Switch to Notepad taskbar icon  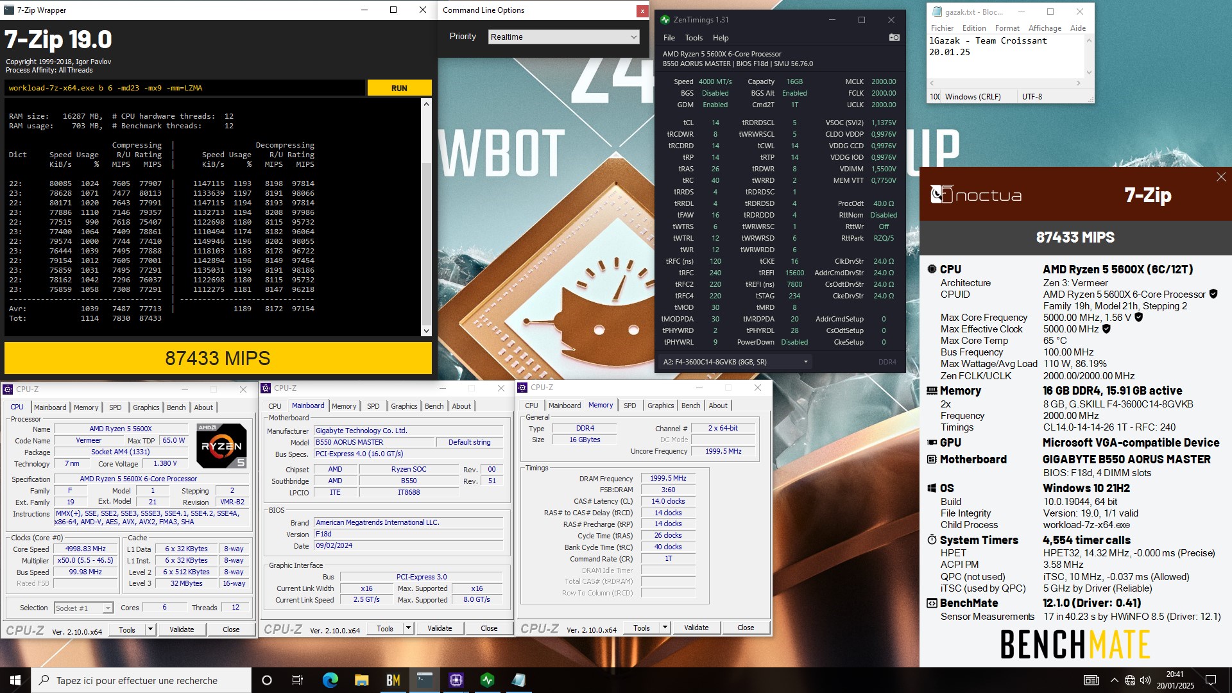pos(518,680)
